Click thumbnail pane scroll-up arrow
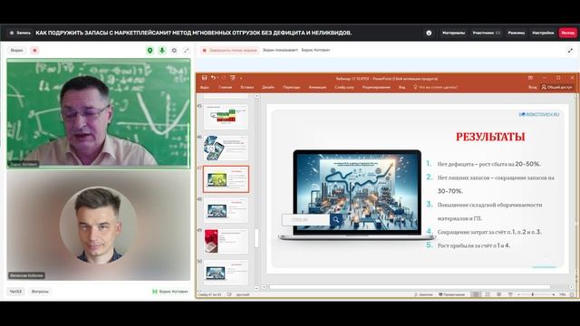 256,96
